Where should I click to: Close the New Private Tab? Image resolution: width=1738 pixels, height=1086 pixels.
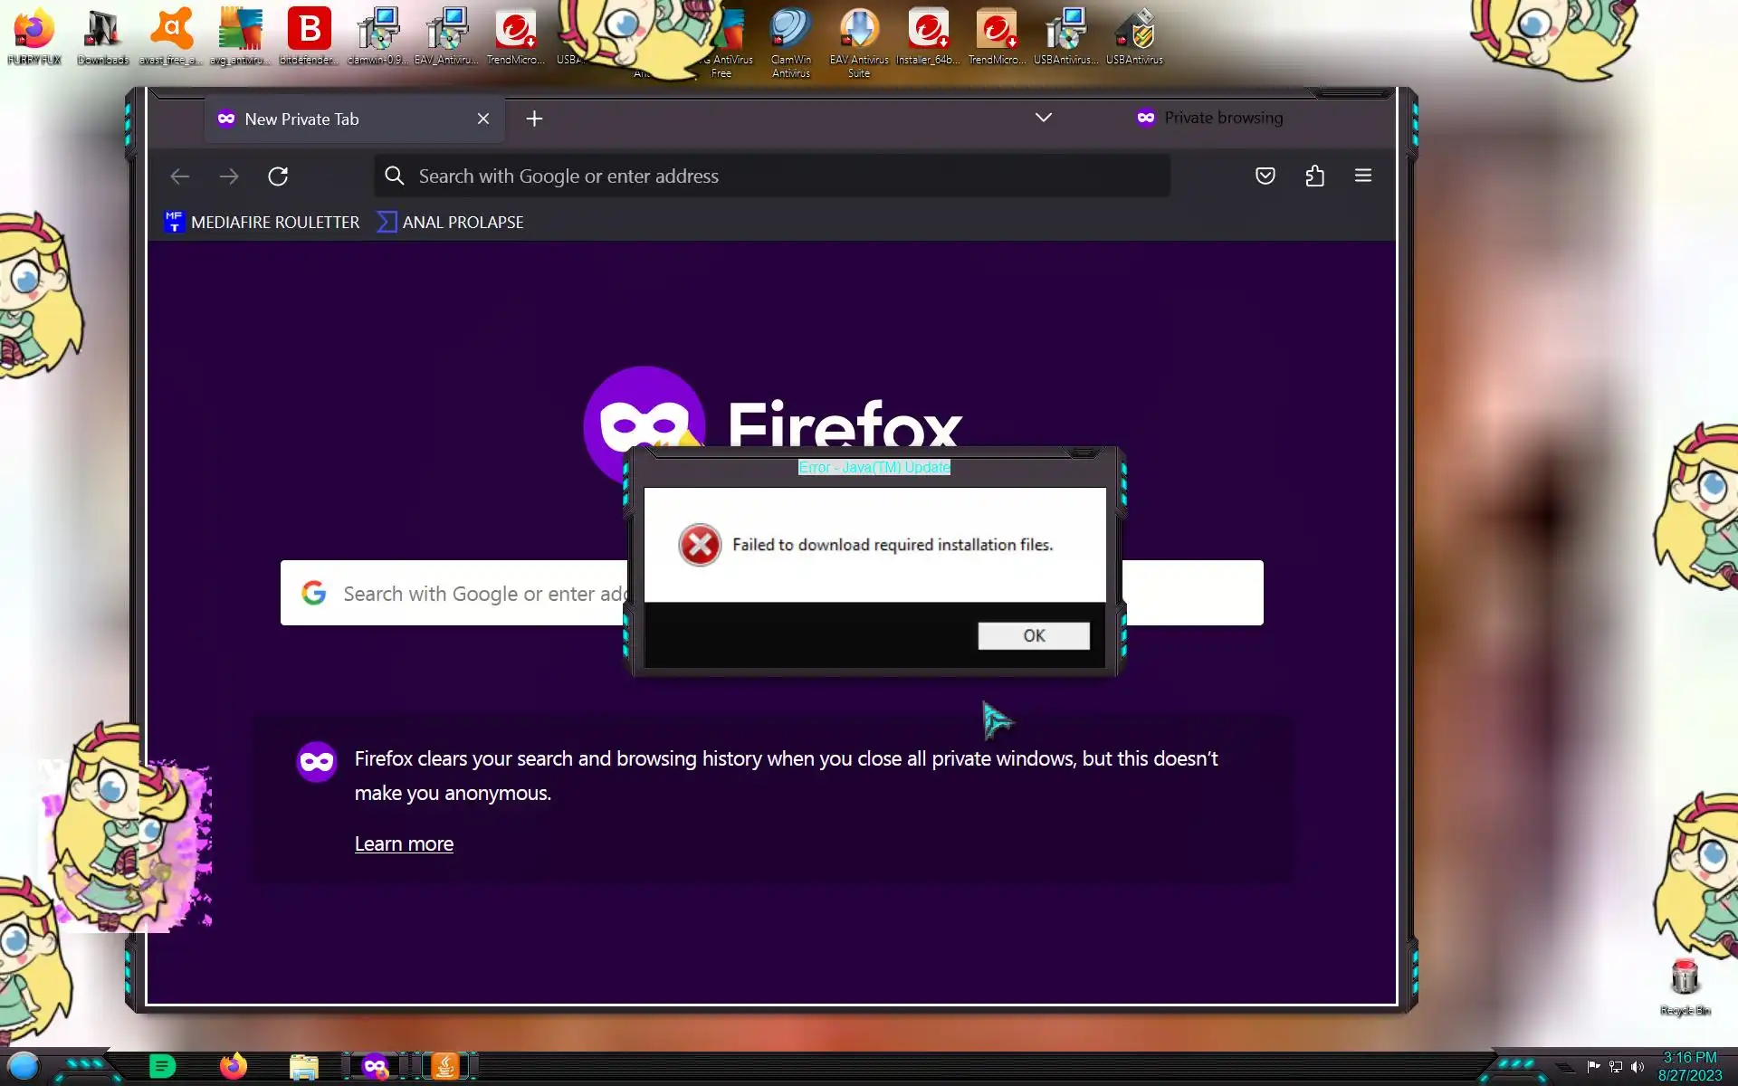[x=483, y=119]
